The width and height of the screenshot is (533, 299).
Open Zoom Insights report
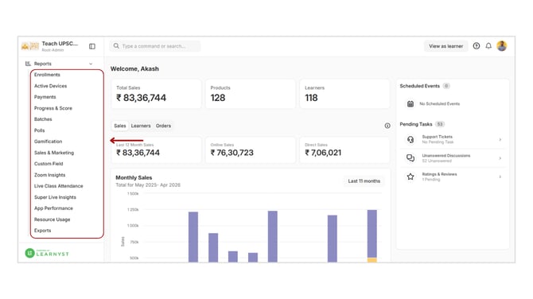coord(49,175)
